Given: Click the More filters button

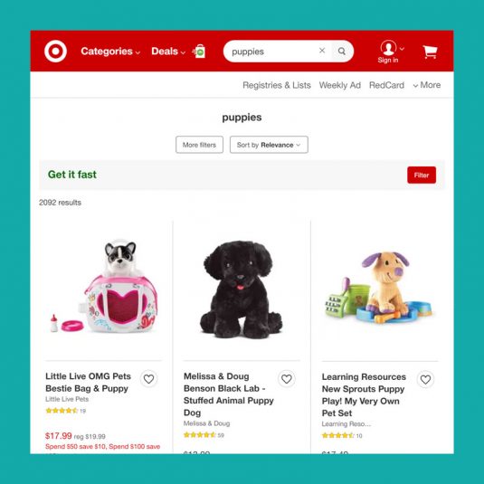Looking at the screenshot, I should point(199,145).
